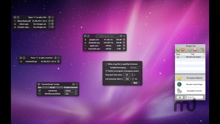Click the Script column header

[52, 88]
